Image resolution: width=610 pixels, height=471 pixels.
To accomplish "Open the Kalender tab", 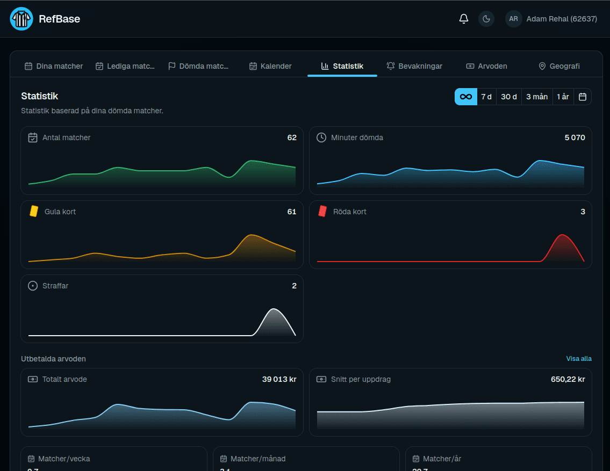I will coord(270,66).
